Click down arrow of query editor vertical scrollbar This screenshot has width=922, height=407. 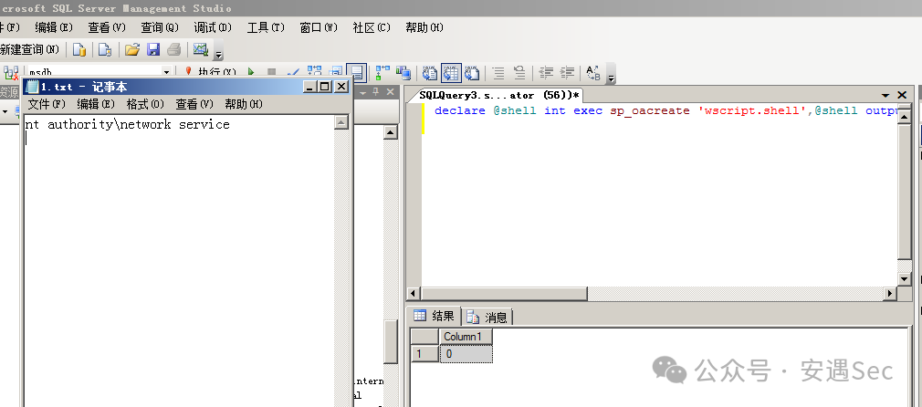tap(905, 278)
